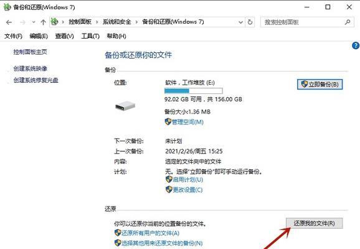360x249 pixels.
Task: Refresh the current page
Action: (x=250, y=22)
